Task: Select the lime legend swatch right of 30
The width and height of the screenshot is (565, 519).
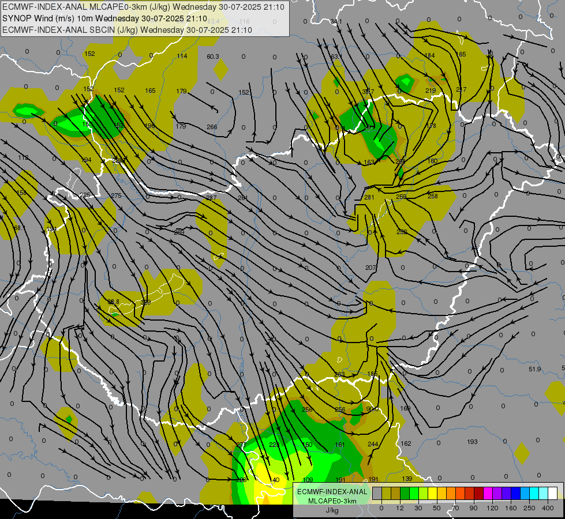Action: (x=424, y=493)
